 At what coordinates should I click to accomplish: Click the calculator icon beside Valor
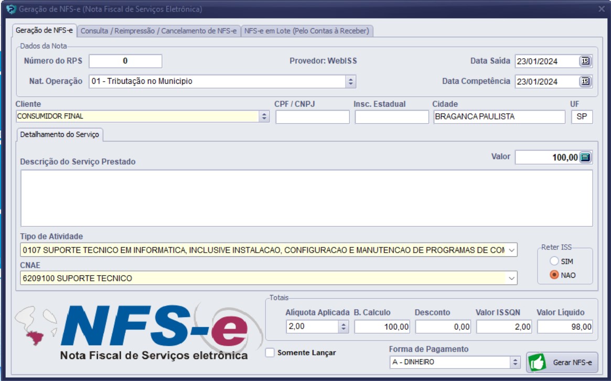pyautogui.click(x=585, y=157)
